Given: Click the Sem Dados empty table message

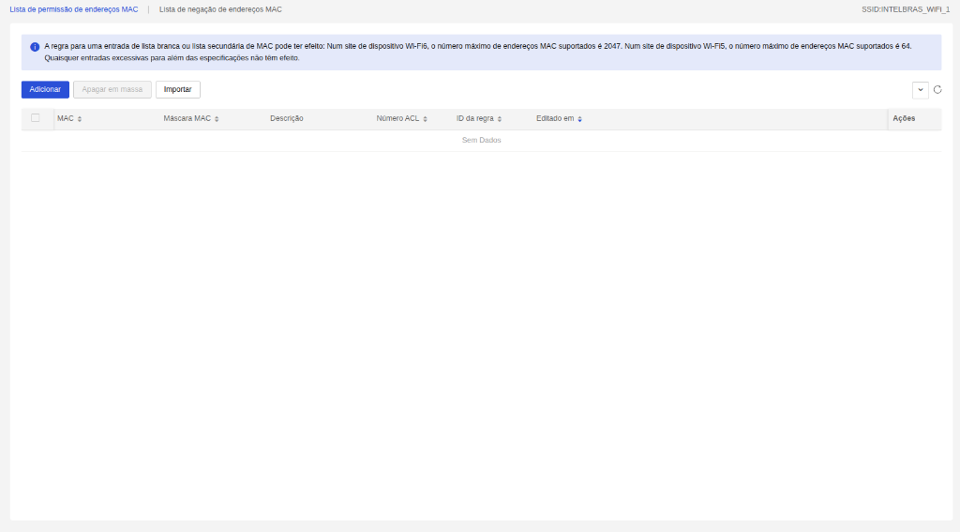Looking at the screenshot, I should point(481,141).
